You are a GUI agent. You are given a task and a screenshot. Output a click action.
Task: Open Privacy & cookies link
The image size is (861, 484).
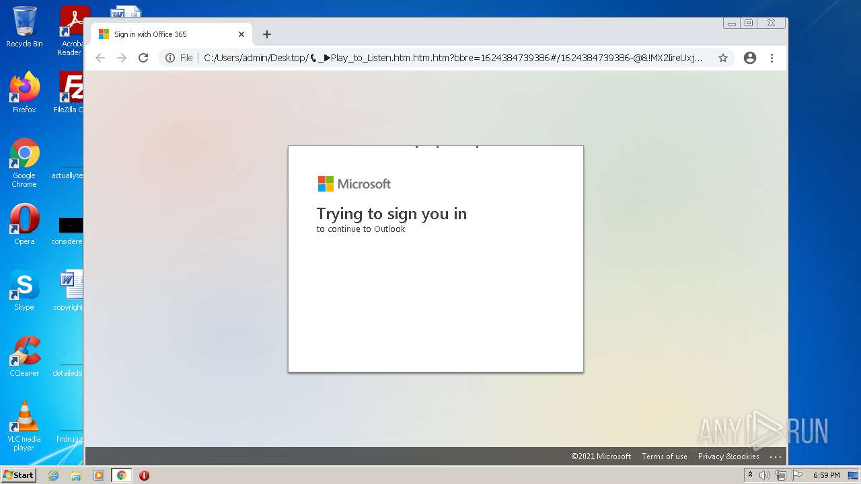click(x=728, y=456)
